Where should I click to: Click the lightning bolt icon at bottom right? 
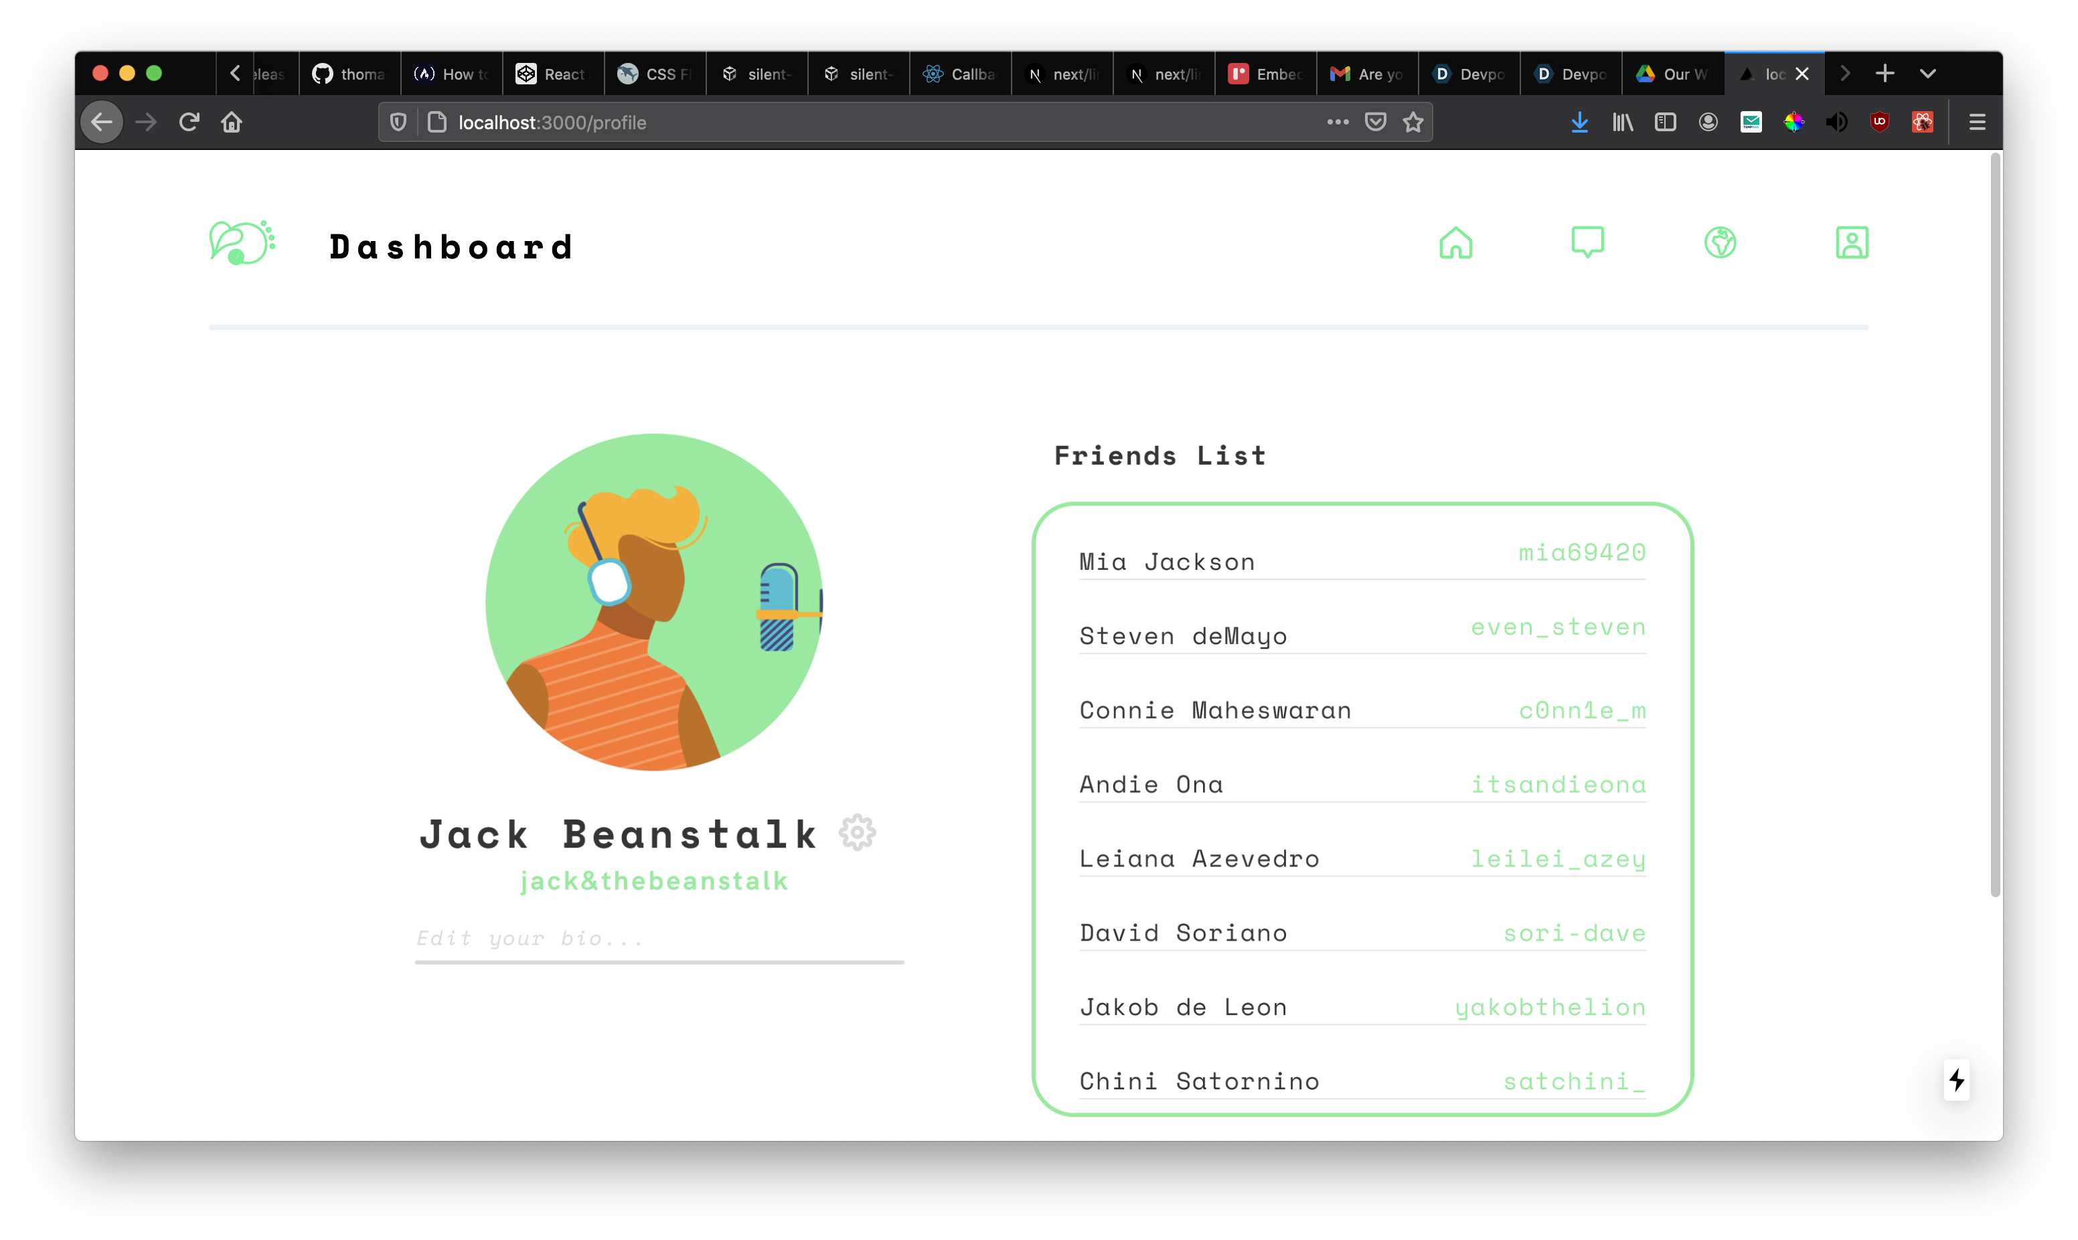1956,1081
